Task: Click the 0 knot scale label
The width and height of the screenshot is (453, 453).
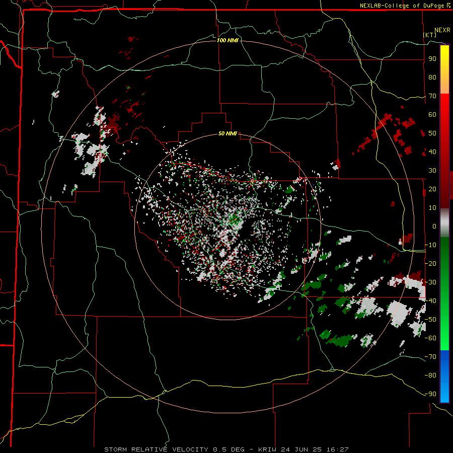Action: (x=434, y=226)
